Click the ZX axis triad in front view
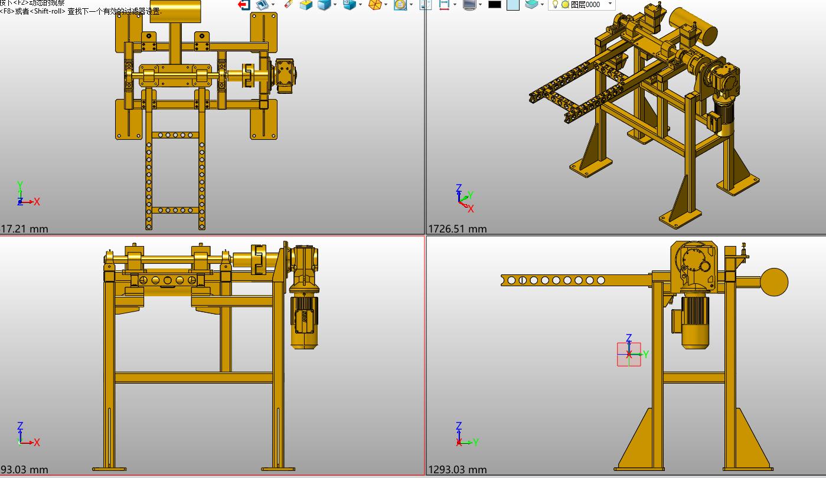Viewport: 826px width, 478px height. (x=28, y=435)
